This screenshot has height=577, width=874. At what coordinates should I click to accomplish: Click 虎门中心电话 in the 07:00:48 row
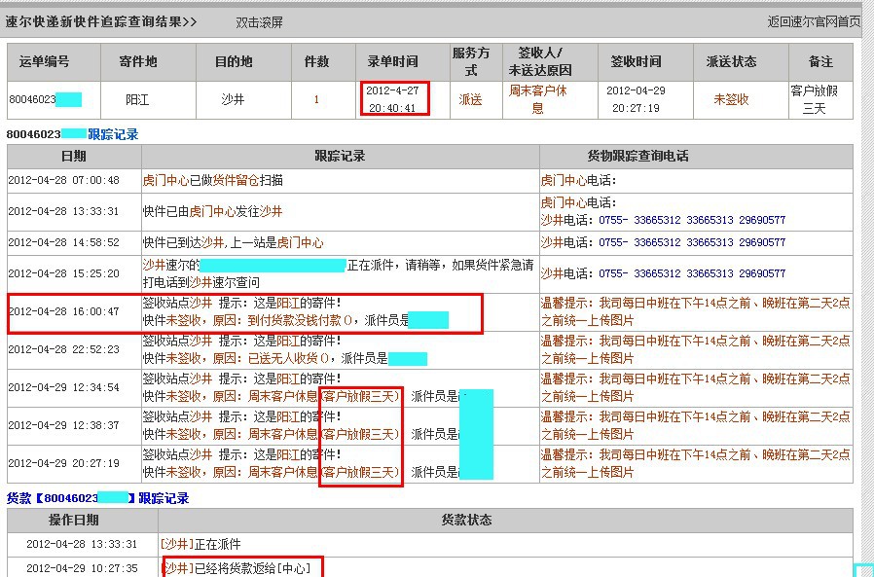coord(579,180)
